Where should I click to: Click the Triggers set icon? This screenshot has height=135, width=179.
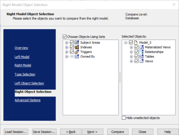[x=77, y=52]
